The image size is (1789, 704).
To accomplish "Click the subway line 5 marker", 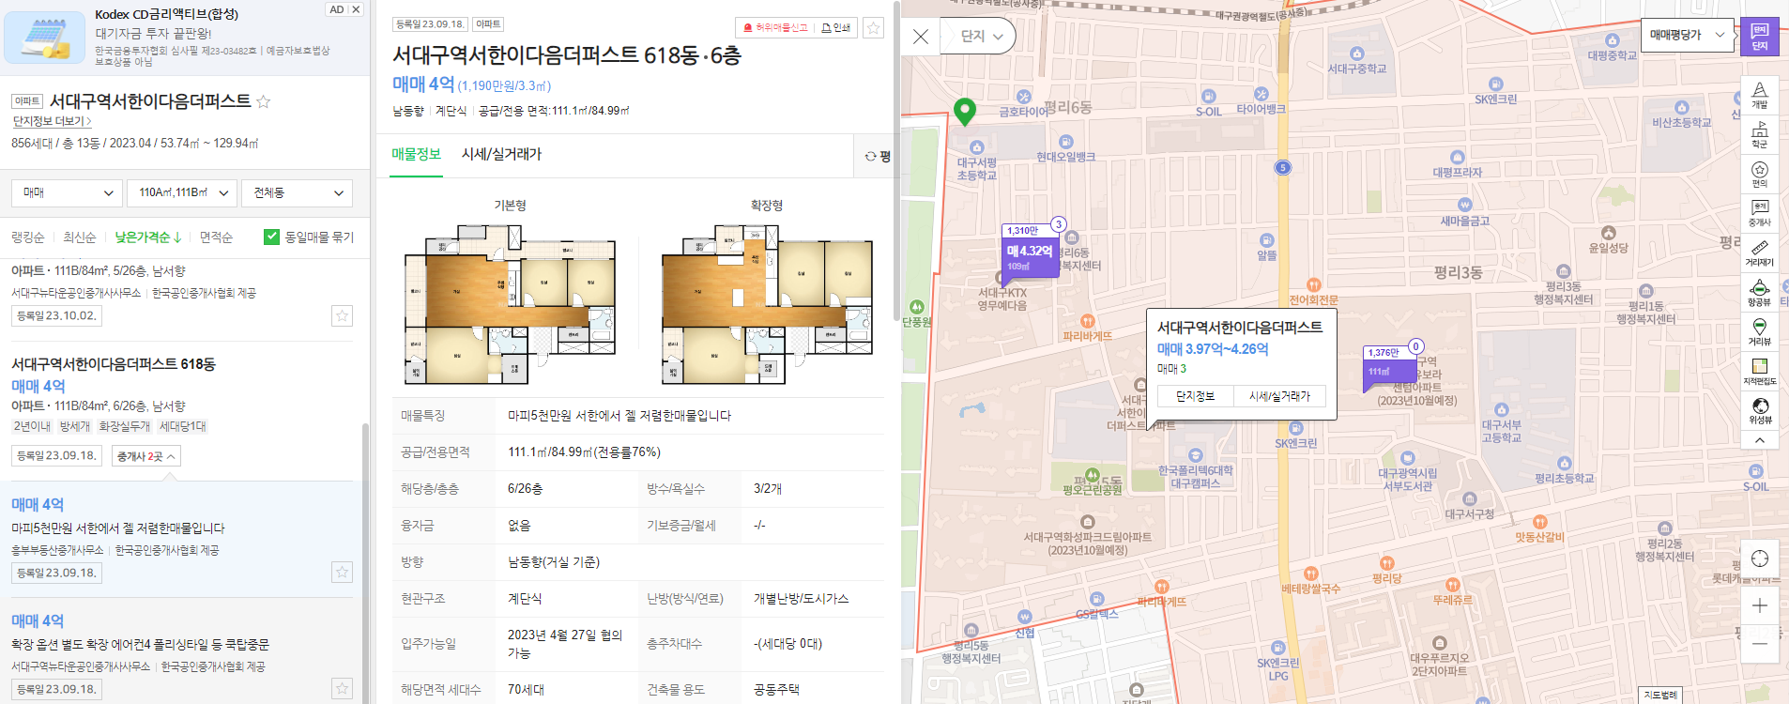I will click(x=1282, y=167).
